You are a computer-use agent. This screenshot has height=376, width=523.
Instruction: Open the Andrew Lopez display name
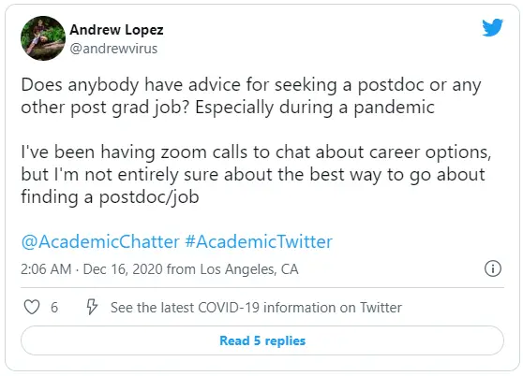[x=116, y=30]
